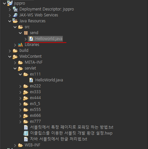
Task: Click the ex444 folder icon
Action: [26, 98]
